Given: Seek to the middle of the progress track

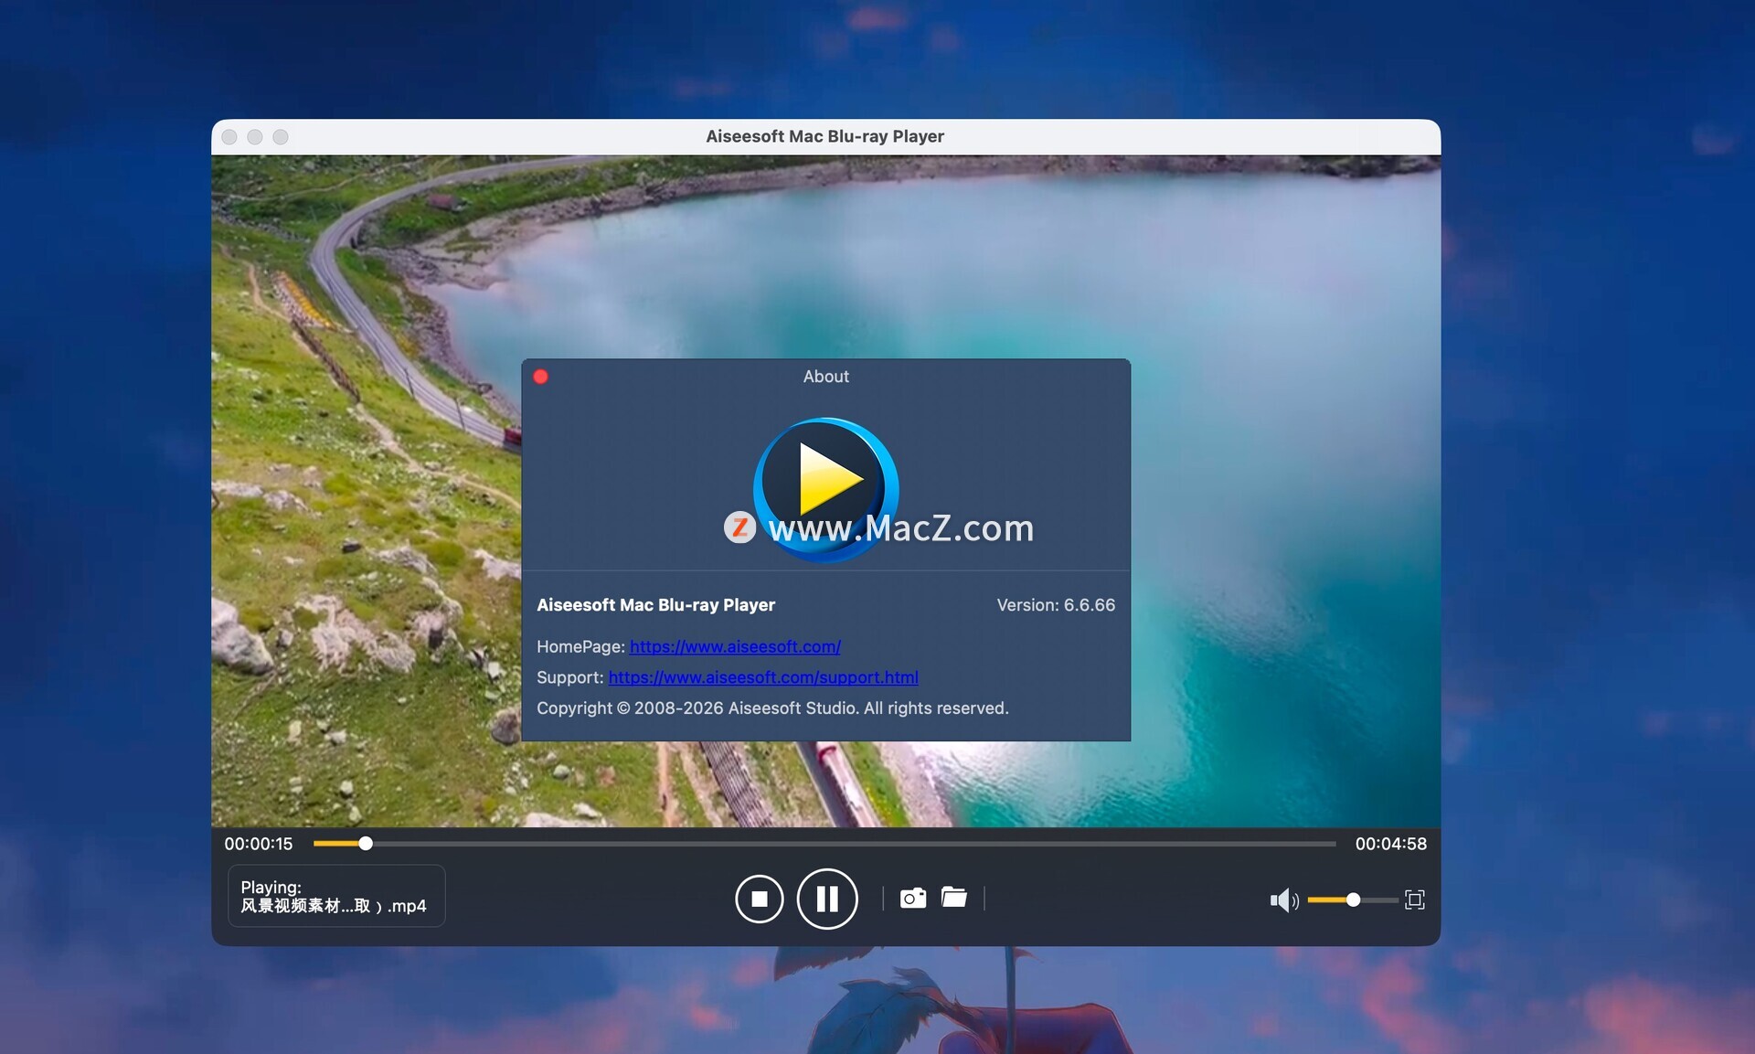Looking at the screenshot, I should [824, 844].
